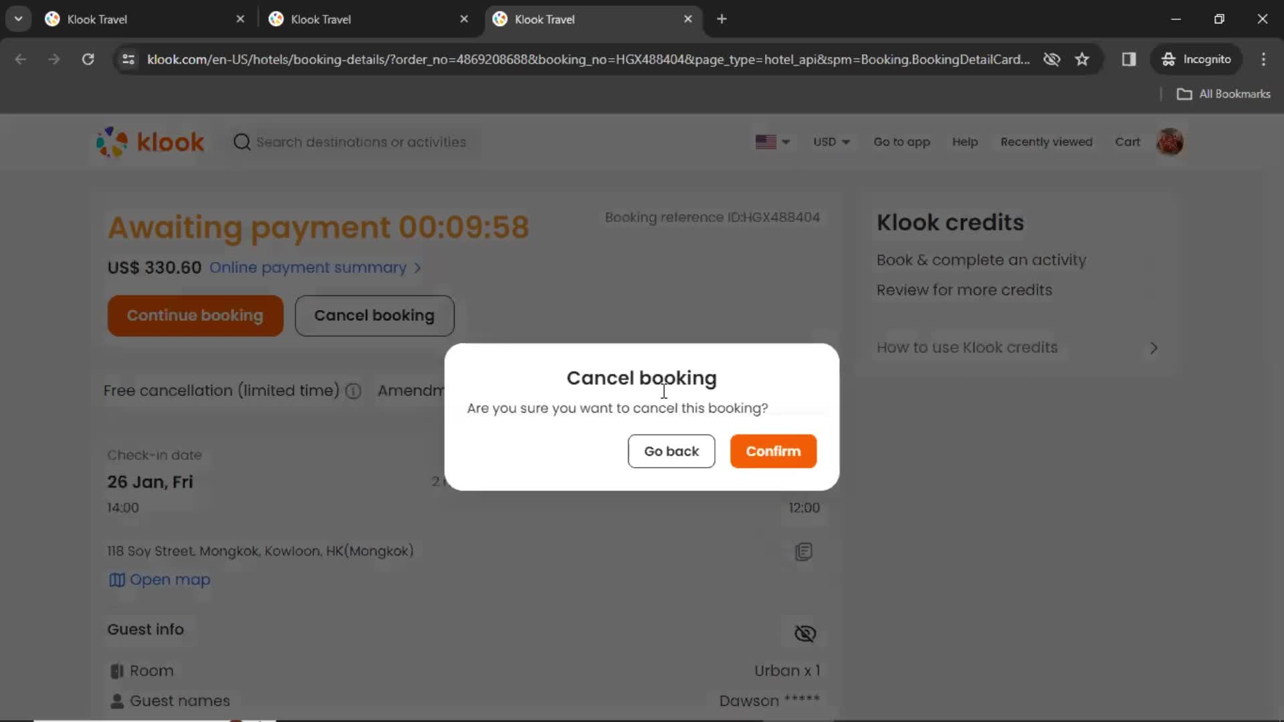Click the Cart icon
The width and height of the screenshot is (1284, 722).
[x=1128, y=142]
